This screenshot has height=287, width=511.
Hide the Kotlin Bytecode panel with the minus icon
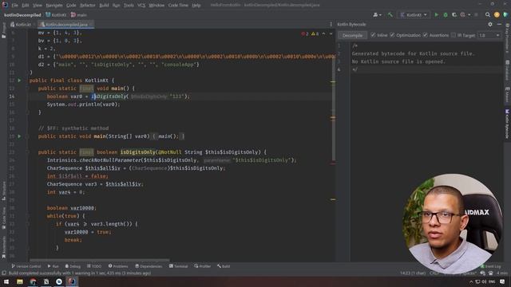point(499,25)
